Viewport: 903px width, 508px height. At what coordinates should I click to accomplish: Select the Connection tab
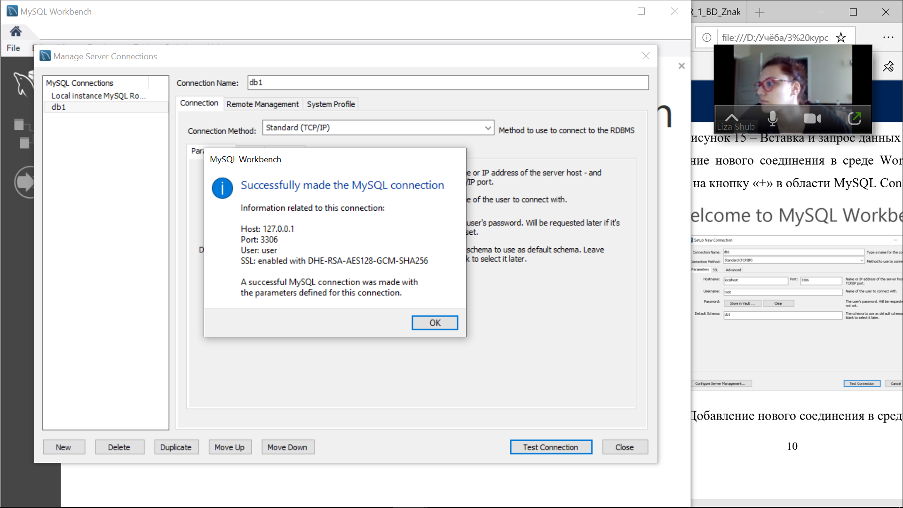199,103
